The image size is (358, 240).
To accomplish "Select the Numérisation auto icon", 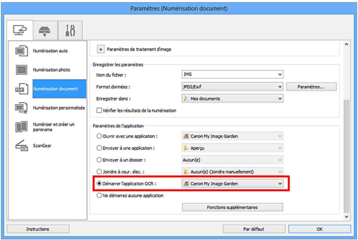I will click(22, 51).
